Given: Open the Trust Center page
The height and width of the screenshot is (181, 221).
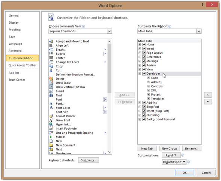Looking at the screenshot, I should coord(17,80).
